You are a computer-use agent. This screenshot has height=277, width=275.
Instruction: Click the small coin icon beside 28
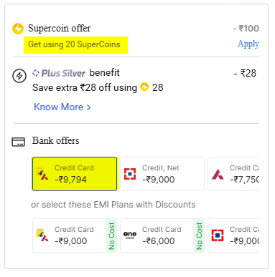point(144,87)
